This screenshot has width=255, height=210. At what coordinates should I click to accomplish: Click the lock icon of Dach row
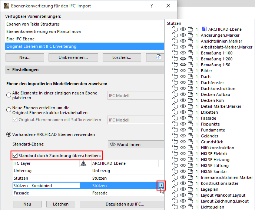[175, 77]
